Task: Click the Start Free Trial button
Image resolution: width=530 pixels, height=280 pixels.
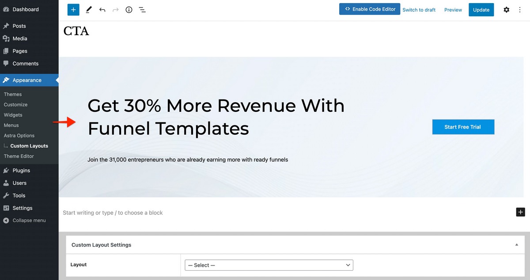Action: [x=463, y=127]
